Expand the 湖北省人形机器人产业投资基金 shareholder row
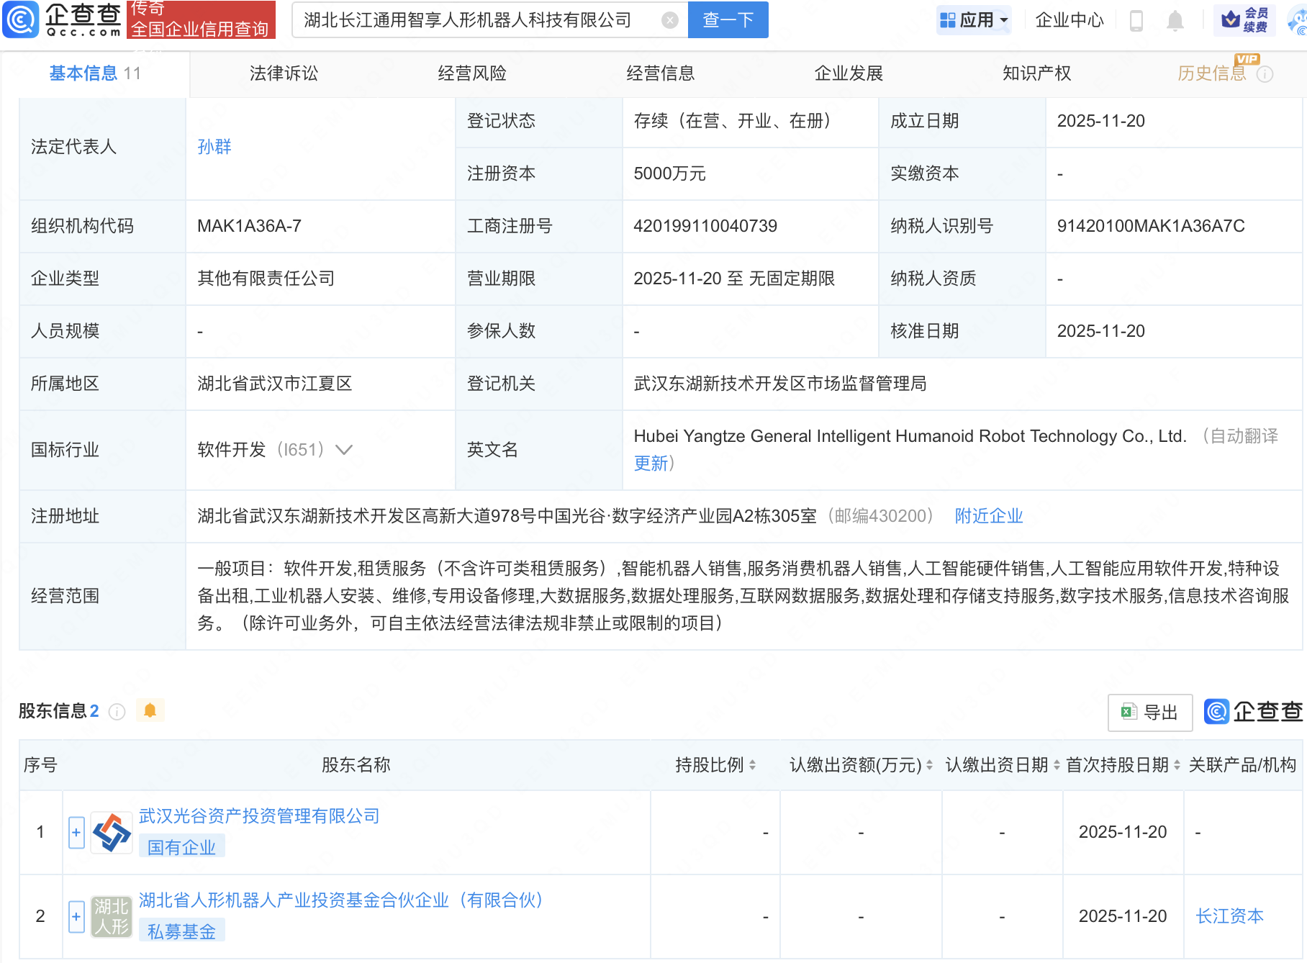 (76, 917)
